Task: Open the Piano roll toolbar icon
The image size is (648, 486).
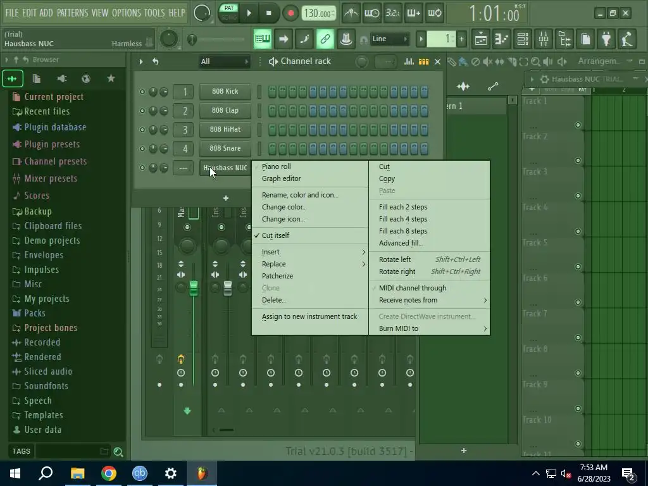Action: point(501,39)
